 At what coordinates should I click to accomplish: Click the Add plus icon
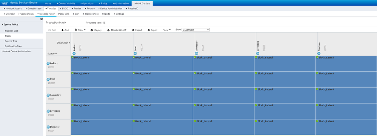pos(63,30)
